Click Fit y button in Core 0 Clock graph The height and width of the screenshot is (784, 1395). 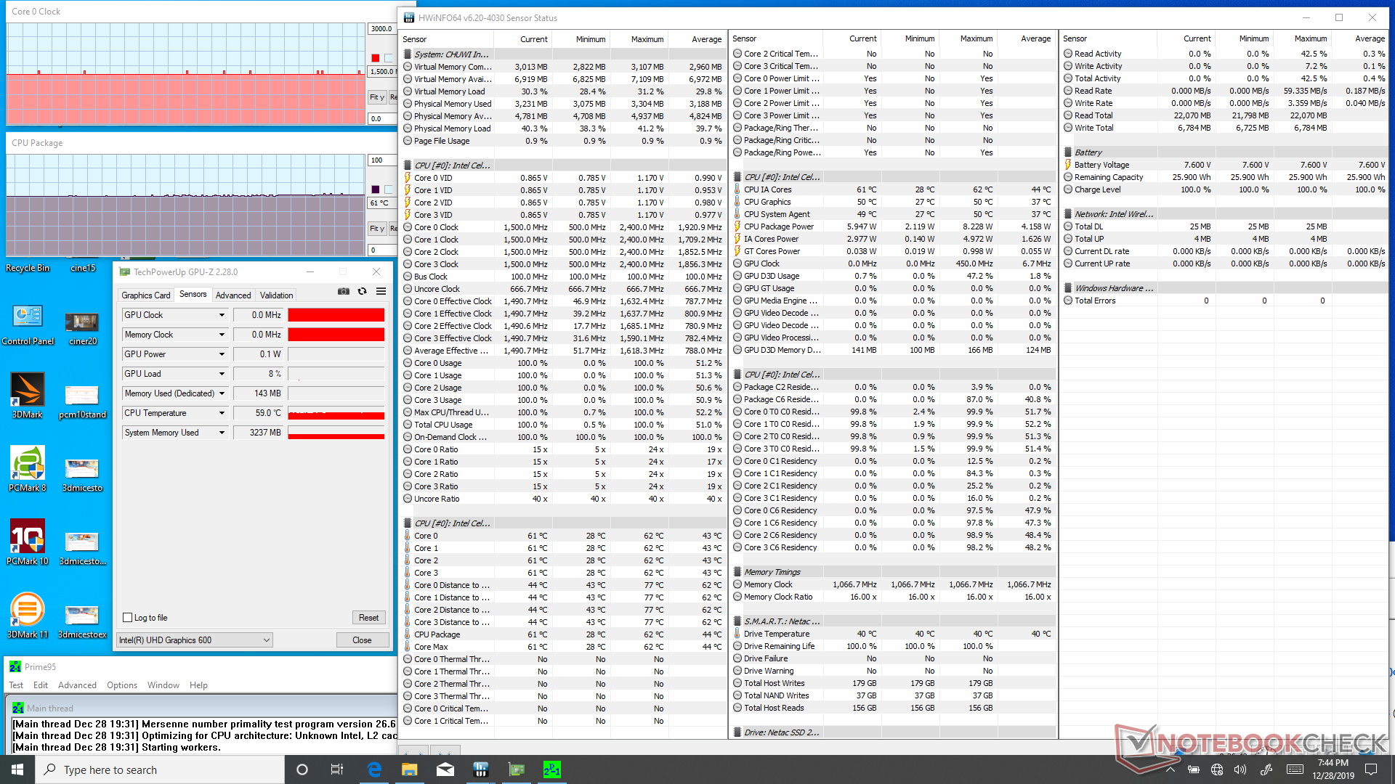point(377,97)
